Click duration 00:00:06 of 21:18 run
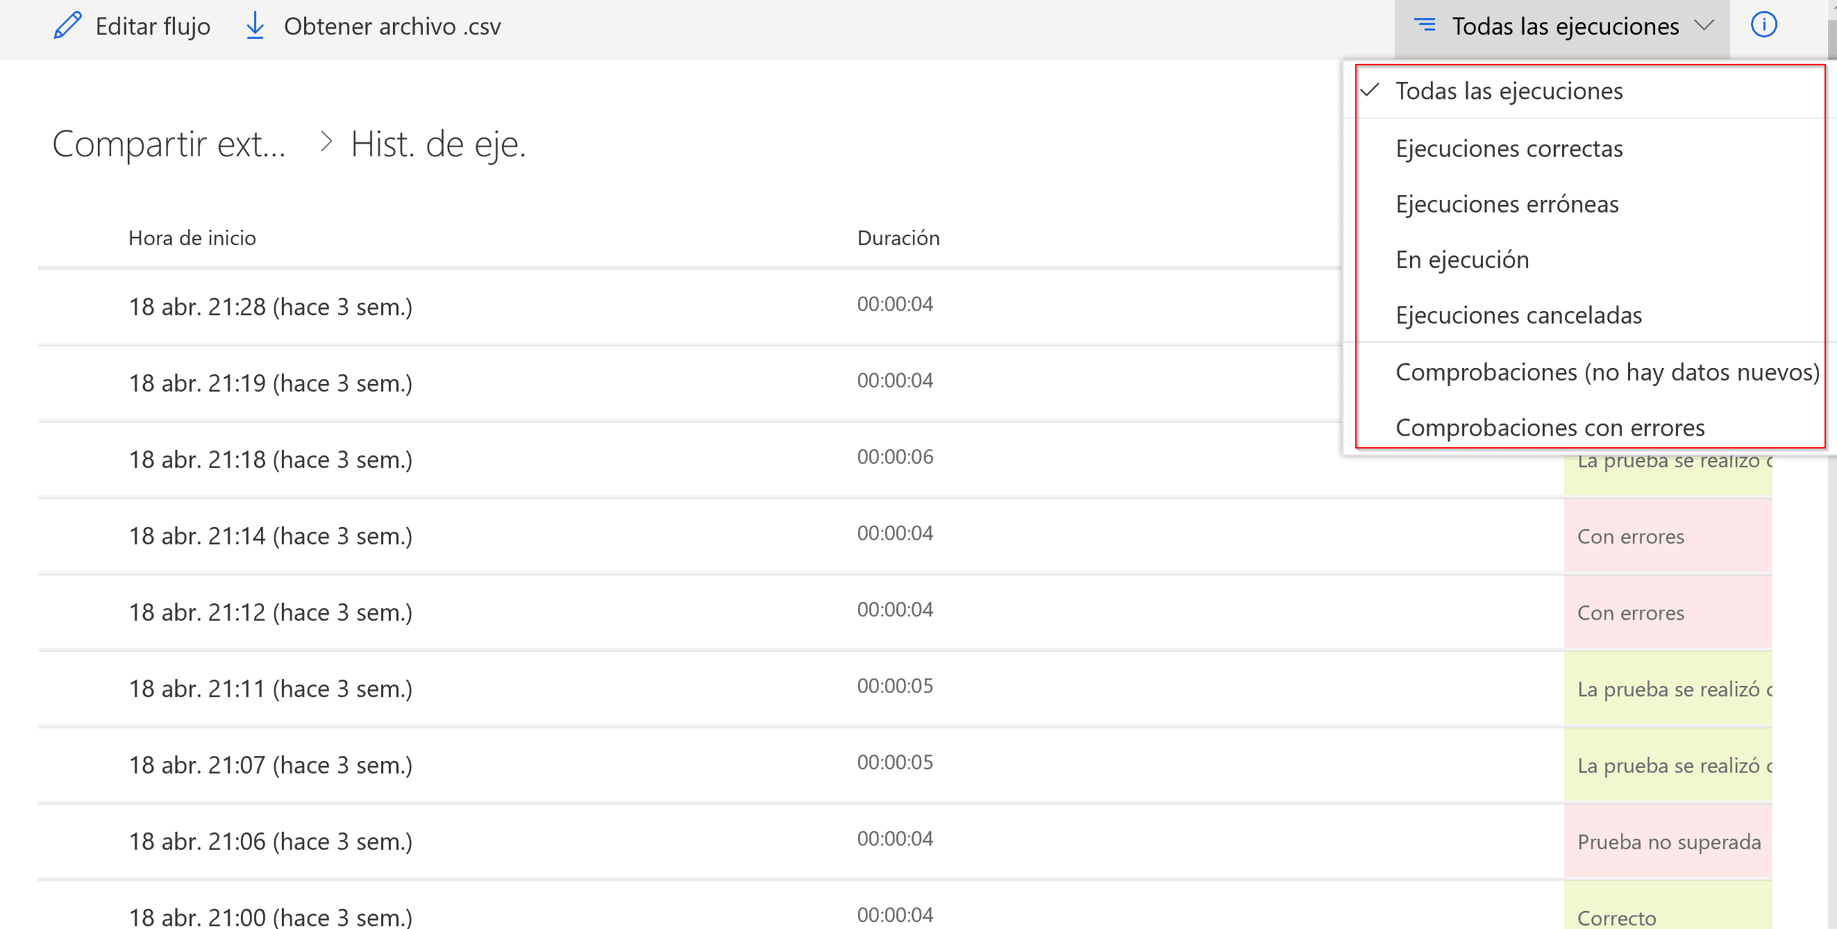Screen dimensions: 1837x929 click(x=895, y=456)
